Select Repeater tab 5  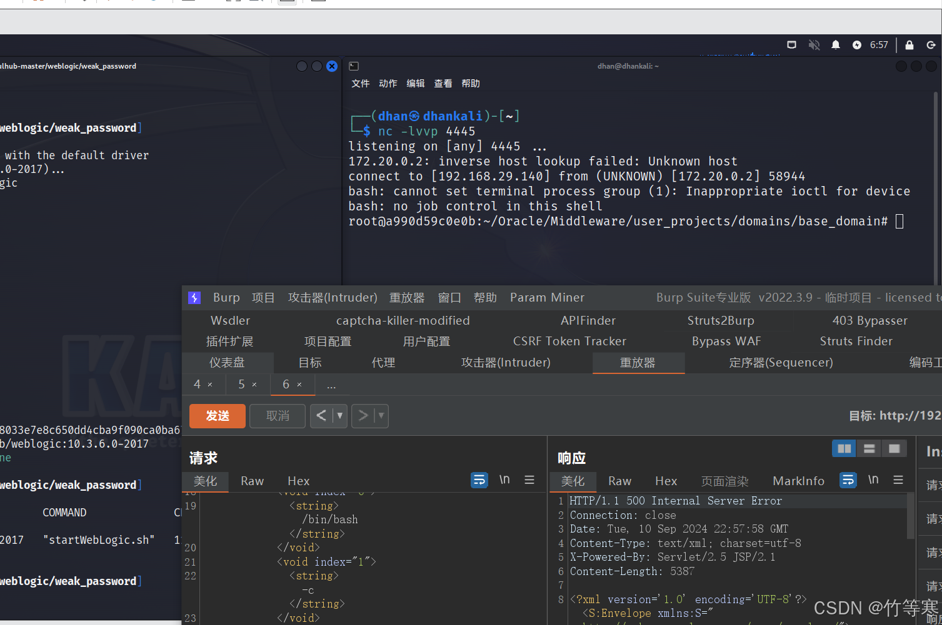point(242,384)
